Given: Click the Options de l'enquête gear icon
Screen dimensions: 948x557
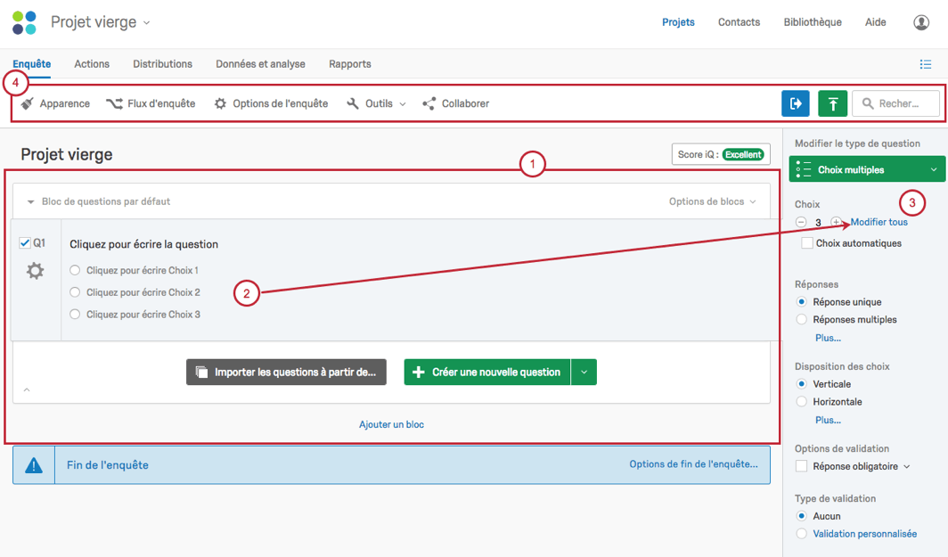Looking at the screenshot, I should (x=220, y=103).
